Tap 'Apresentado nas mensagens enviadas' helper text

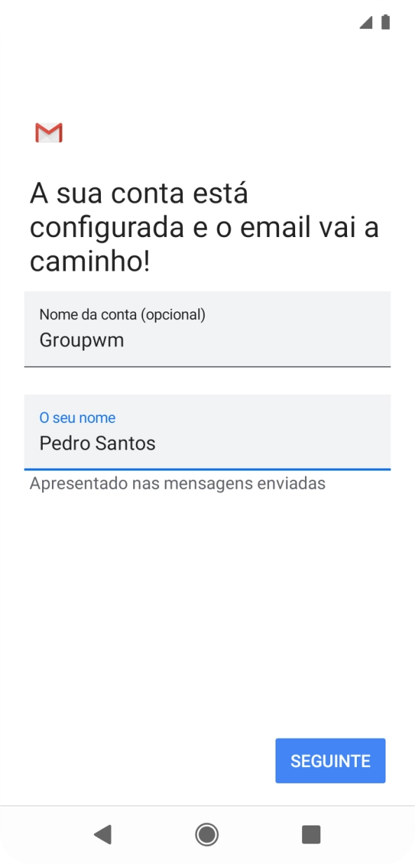point(177,482)
